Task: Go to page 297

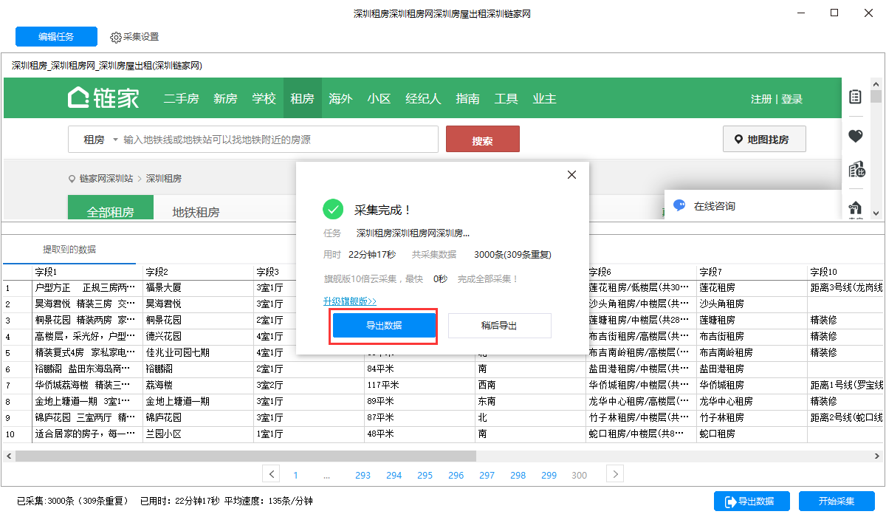Action: coord(487,476)
